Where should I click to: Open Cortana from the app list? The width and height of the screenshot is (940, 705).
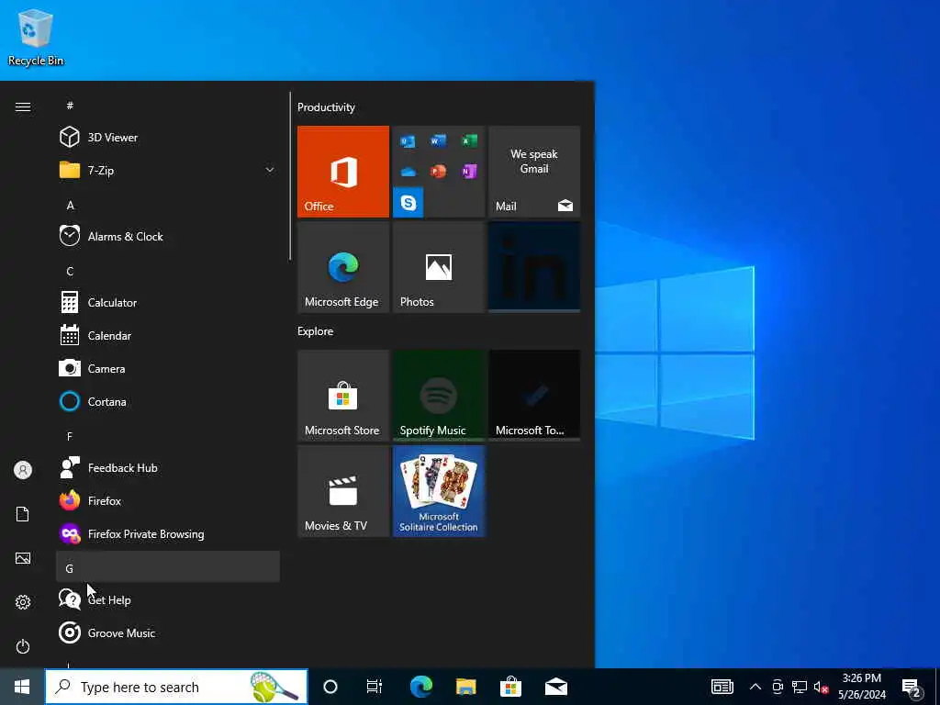[168, 401]
